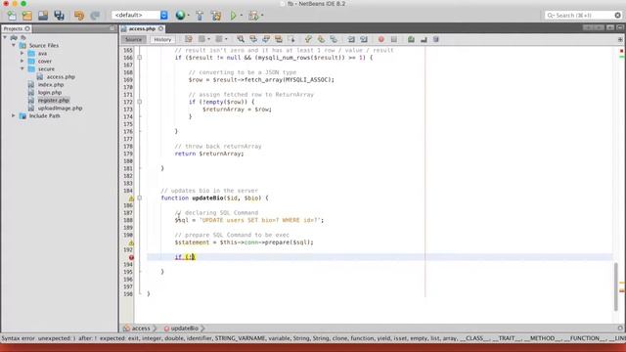
Task: Click the Clean and Build icon
Action: tap(216, 16)
